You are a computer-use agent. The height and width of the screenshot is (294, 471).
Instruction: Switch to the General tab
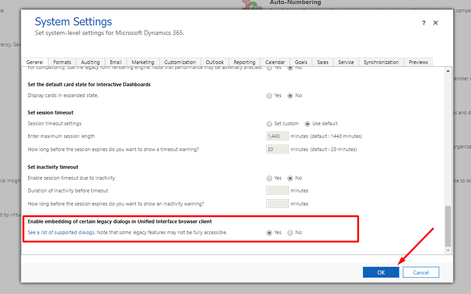pyautogui.click(x=35, y=62)
